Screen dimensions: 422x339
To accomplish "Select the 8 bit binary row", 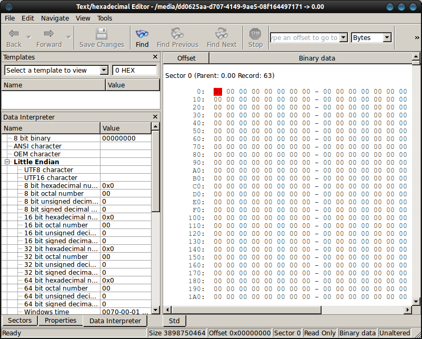I will (x=76, y=138).
